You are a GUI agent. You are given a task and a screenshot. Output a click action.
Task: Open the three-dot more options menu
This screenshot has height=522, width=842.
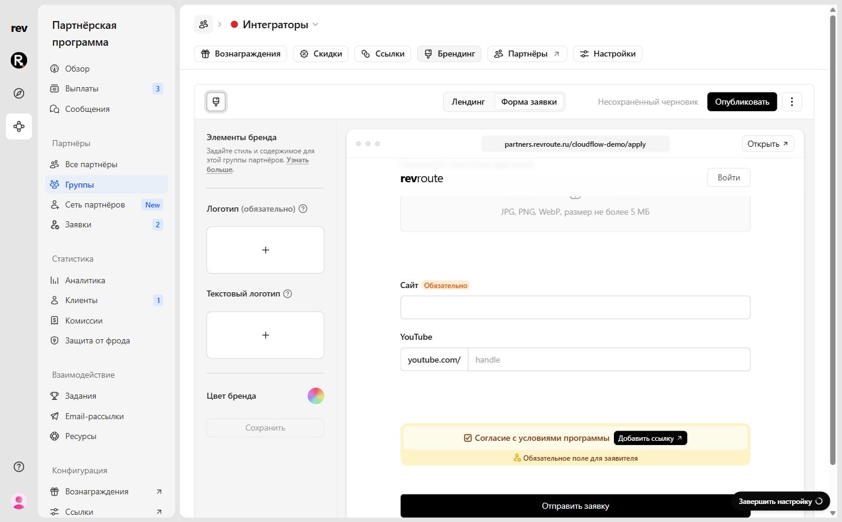coord(791,102)
